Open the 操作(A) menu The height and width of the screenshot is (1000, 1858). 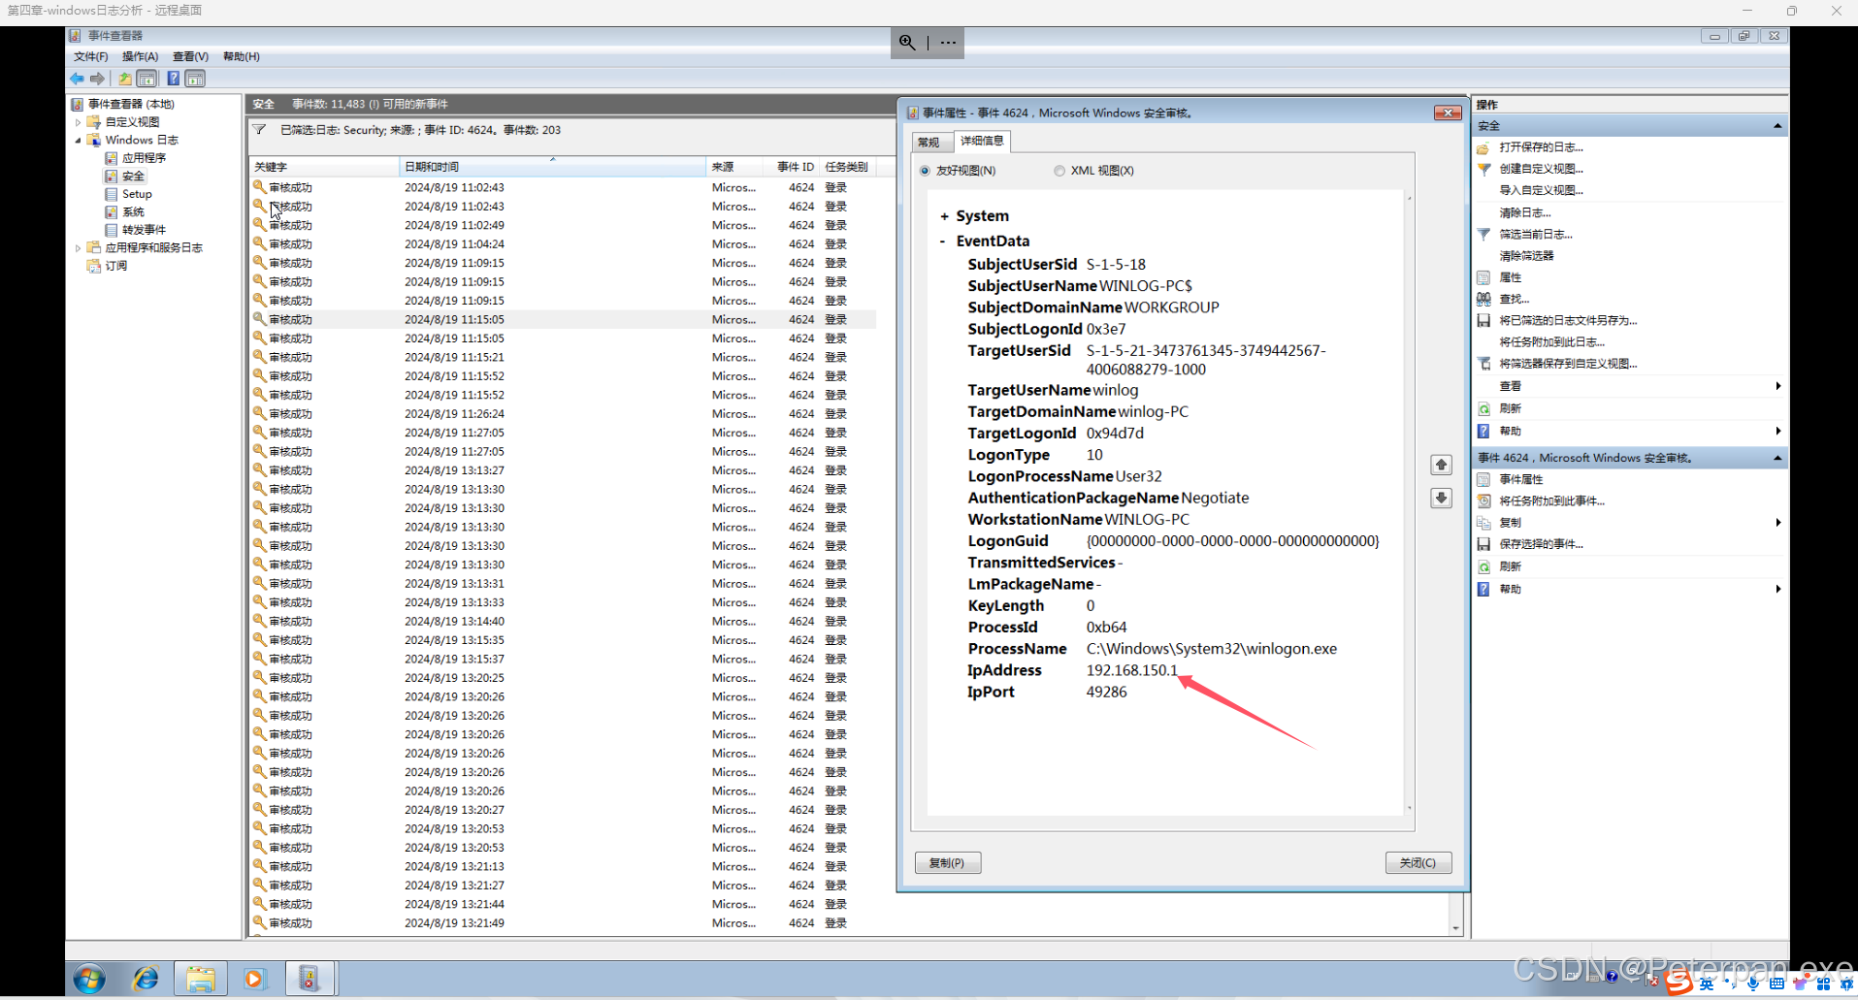click(x=140, y=56)
